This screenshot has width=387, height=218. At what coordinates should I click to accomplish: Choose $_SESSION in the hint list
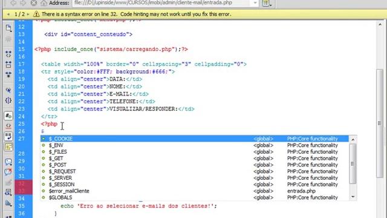click(x=195, y=184)
